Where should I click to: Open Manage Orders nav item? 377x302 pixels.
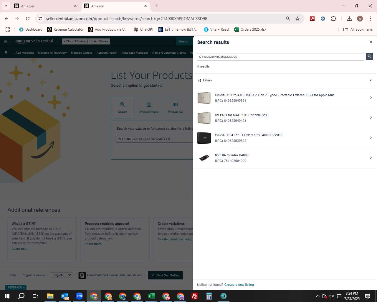[82, 53]
